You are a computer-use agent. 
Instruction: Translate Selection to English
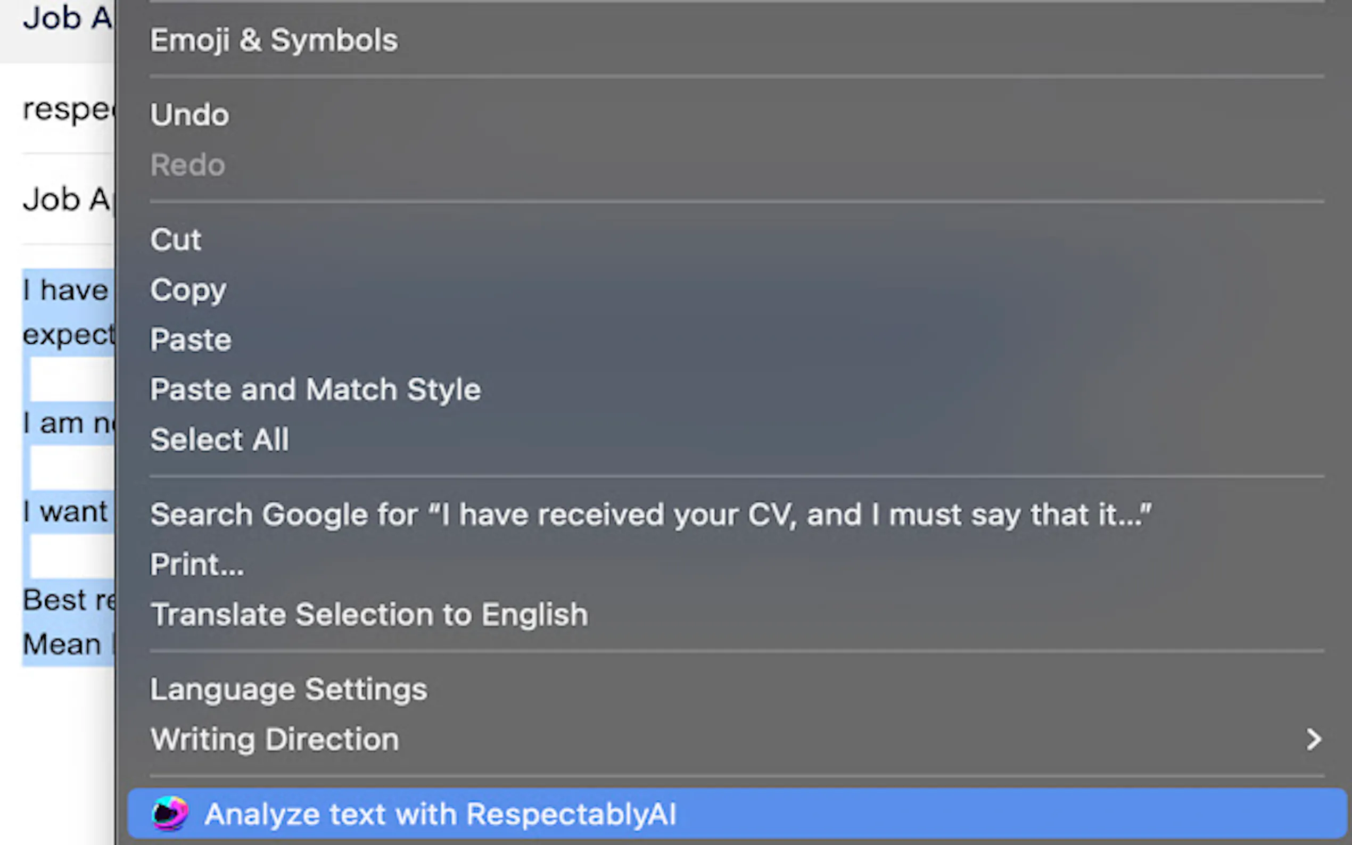tap(369, 615)
